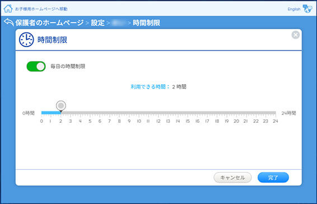Close the 時間制限 dialog with X

(x=296, y=35)
